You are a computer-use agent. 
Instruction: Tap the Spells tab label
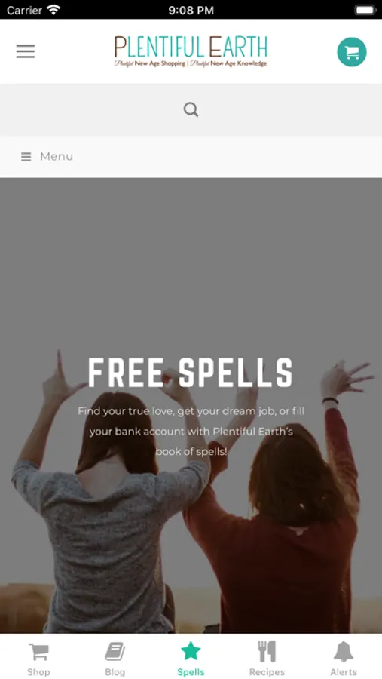tap(191, 672)
